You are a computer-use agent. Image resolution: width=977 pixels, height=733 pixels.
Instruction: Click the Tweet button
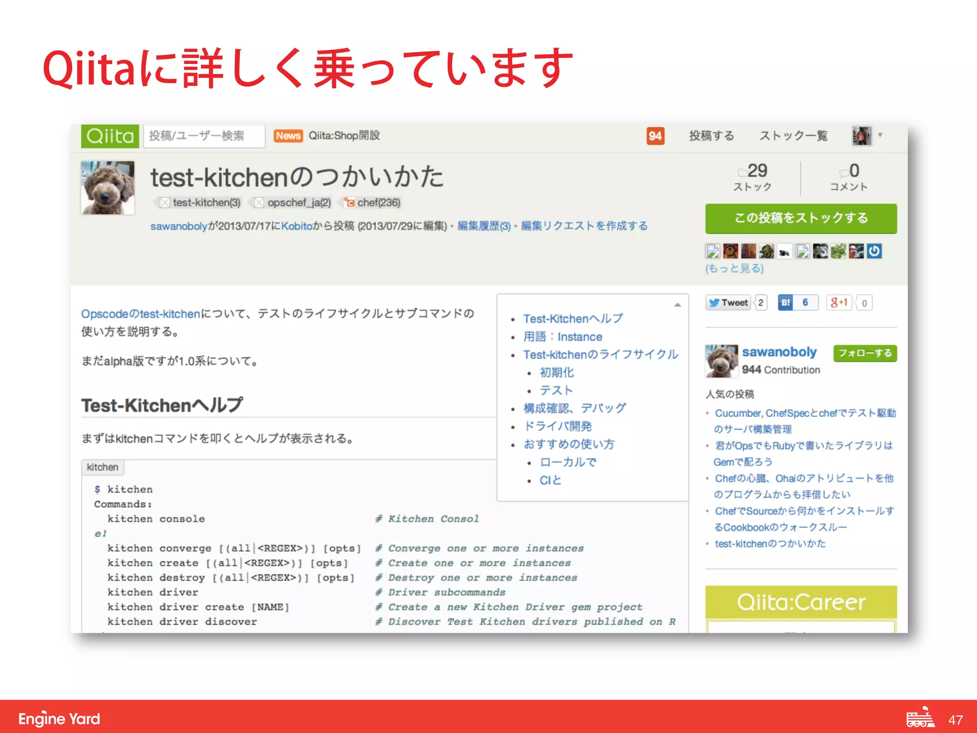[728, 303]
